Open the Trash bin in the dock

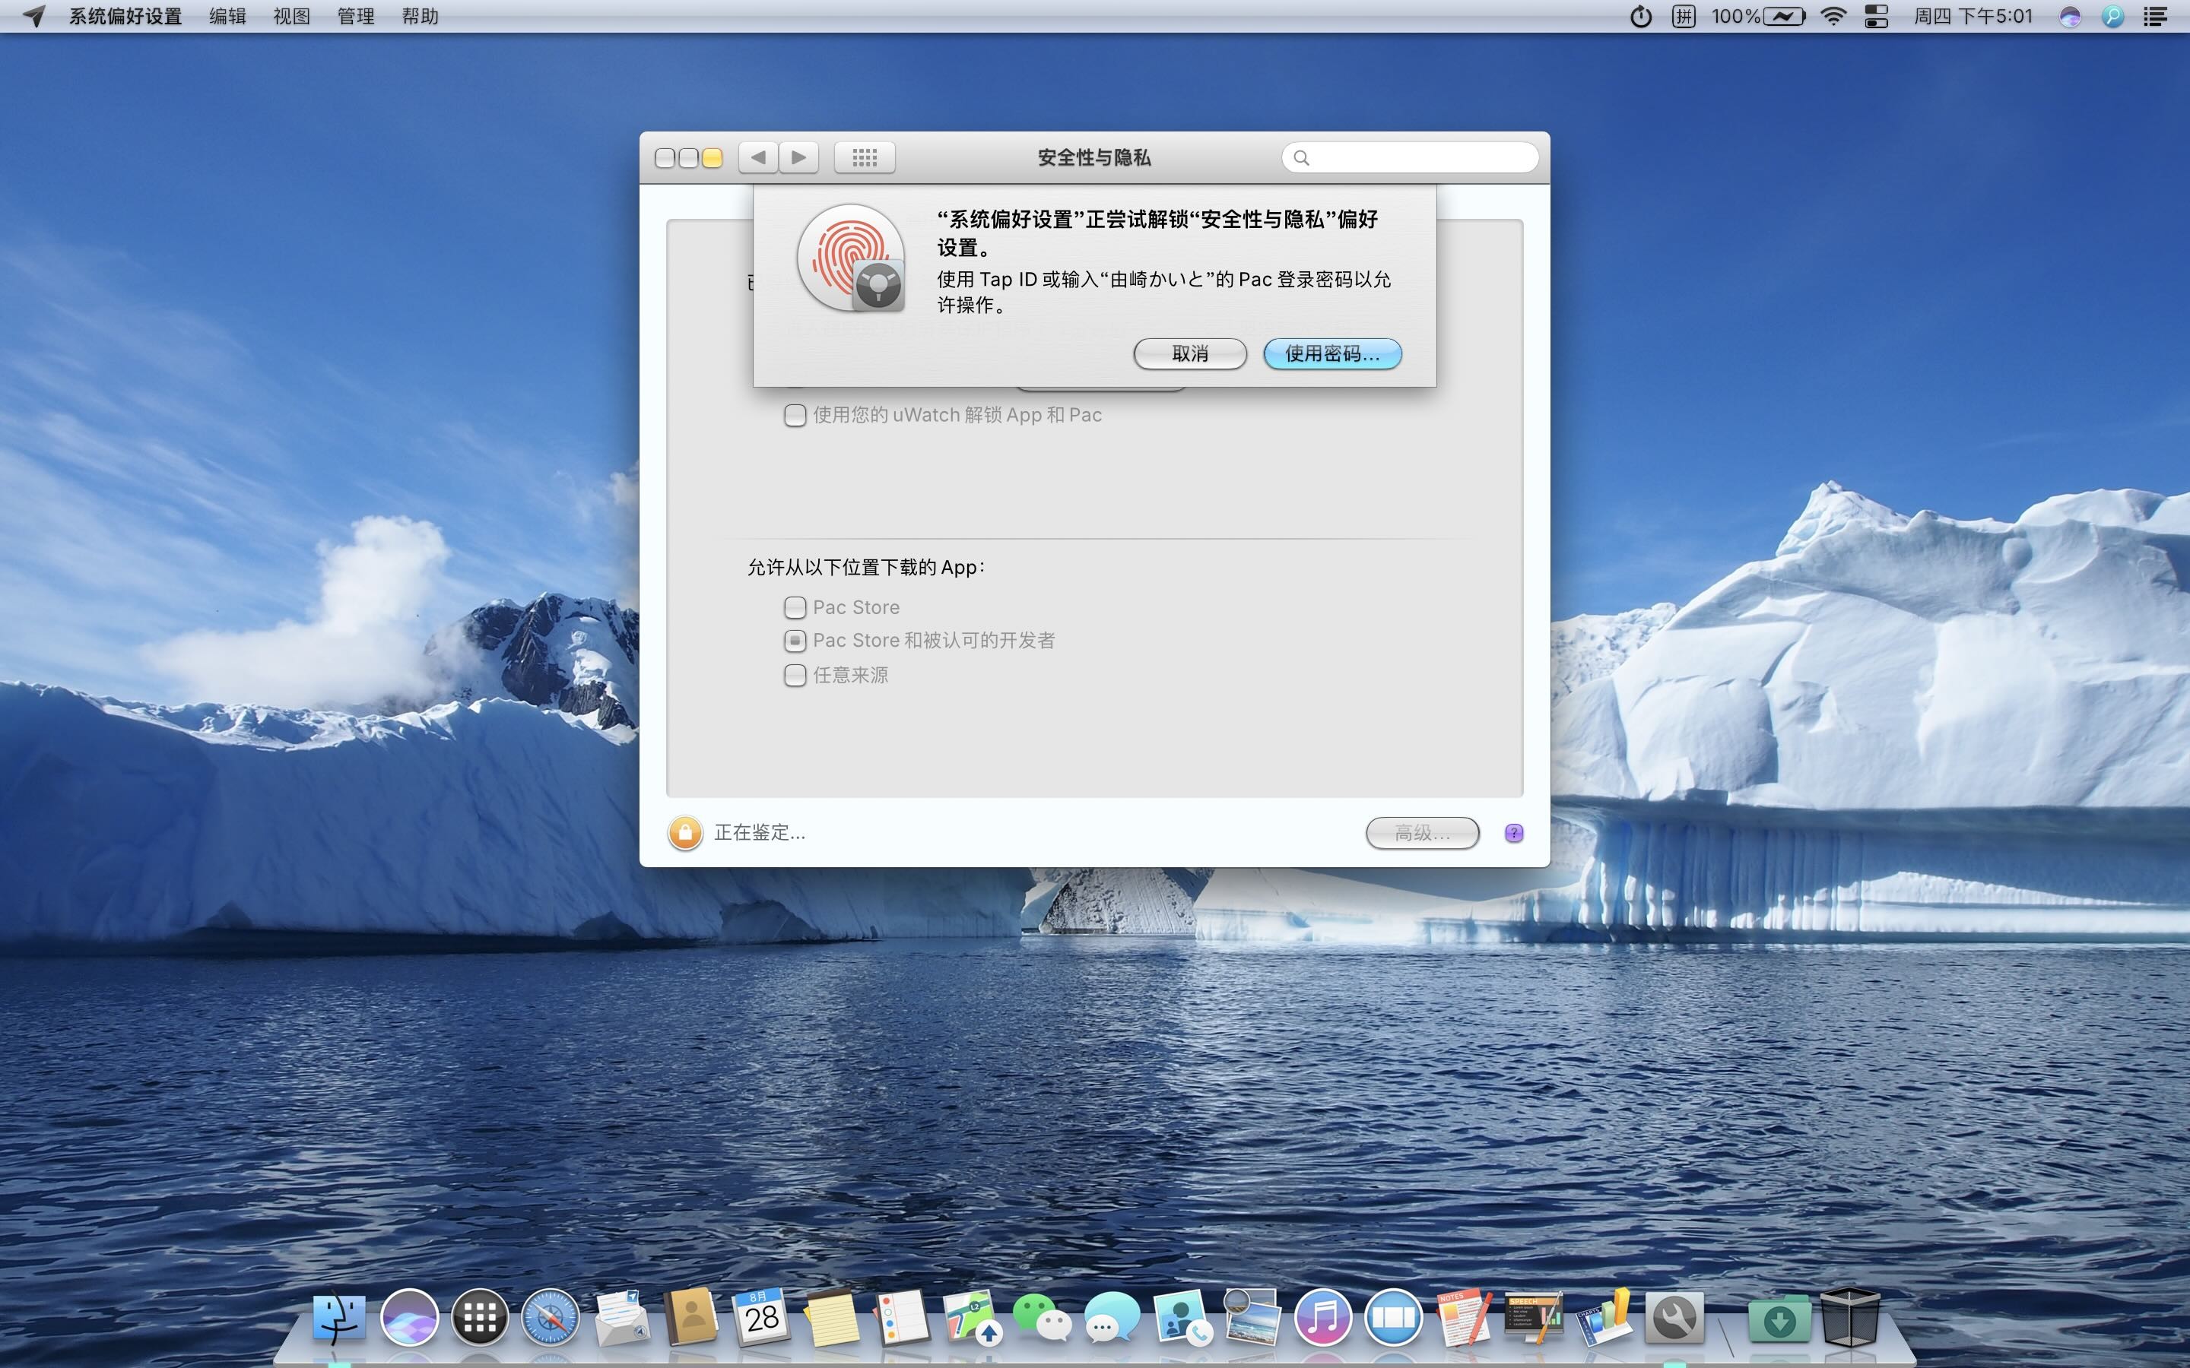coord(1850,1317)
